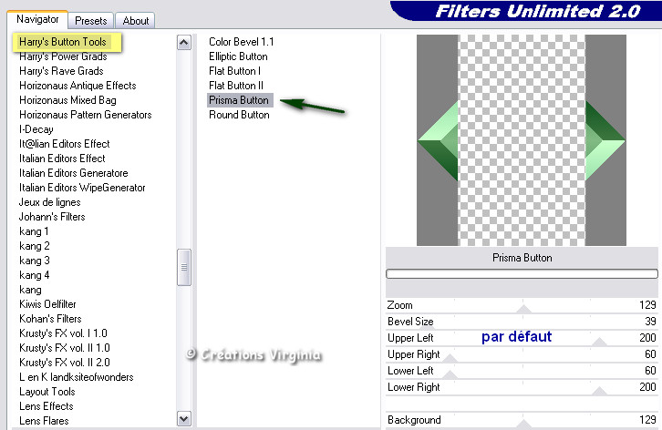Select Krusty's FX vol. II 1.0 category
This screenshot has width=662, height=430.
click(x=65, y=348)
